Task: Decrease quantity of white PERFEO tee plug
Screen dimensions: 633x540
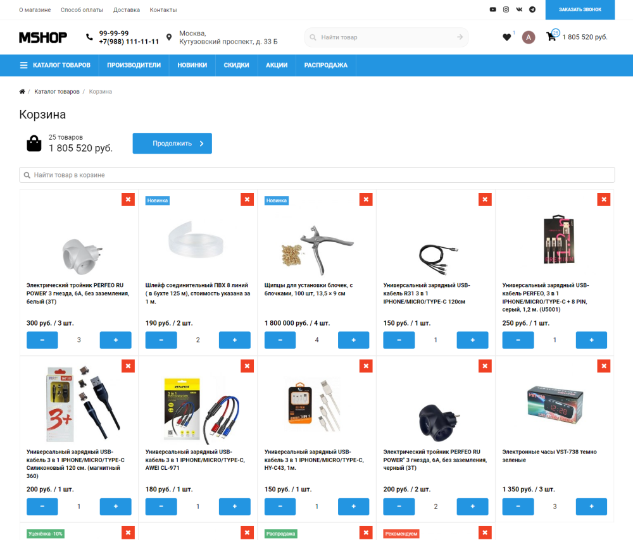Action: [42, 340]
